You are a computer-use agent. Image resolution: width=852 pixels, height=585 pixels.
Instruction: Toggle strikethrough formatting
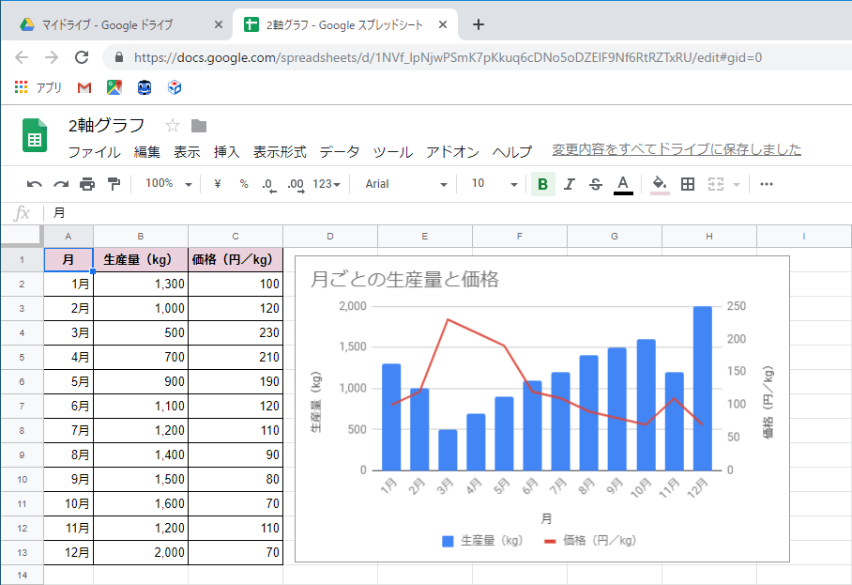click(x=593, y=184)
